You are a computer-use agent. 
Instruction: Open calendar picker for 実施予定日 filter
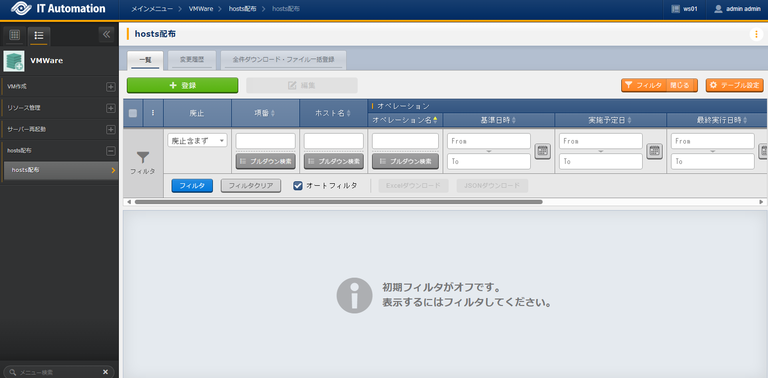click(655, 151)
